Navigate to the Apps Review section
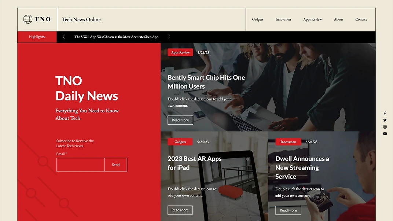 tap(312, 19)
